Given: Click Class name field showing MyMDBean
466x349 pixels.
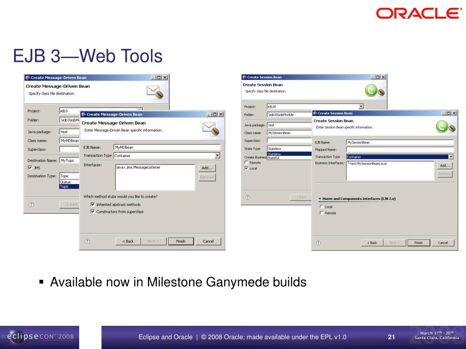Looking at the screenshot, I should point(69,141).
